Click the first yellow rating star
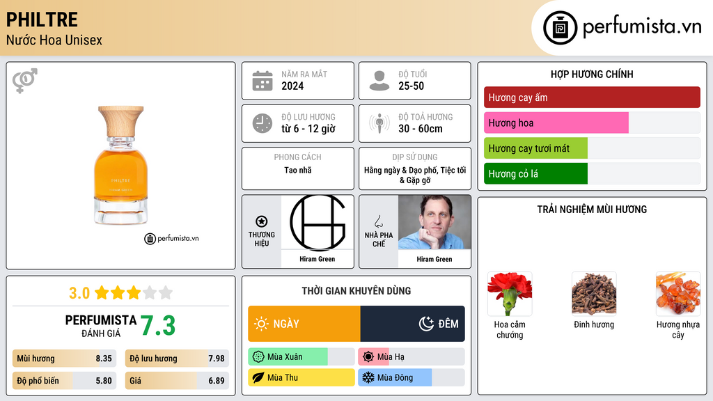The height and width of the screenshot is (401, 713). pos(102,292)
